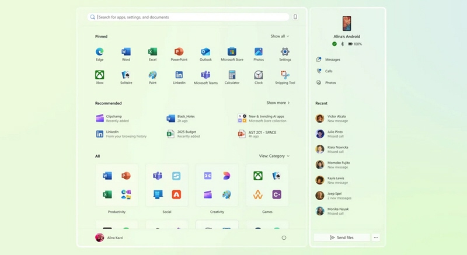The width and height of the screenshot is (467, 255).
Task: Open the 2025 Budget spreadsheet
Action: coord(183,134)
